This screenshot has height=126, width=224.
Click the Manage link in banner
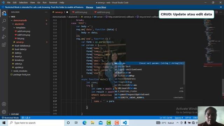click(x=90, y=7)
